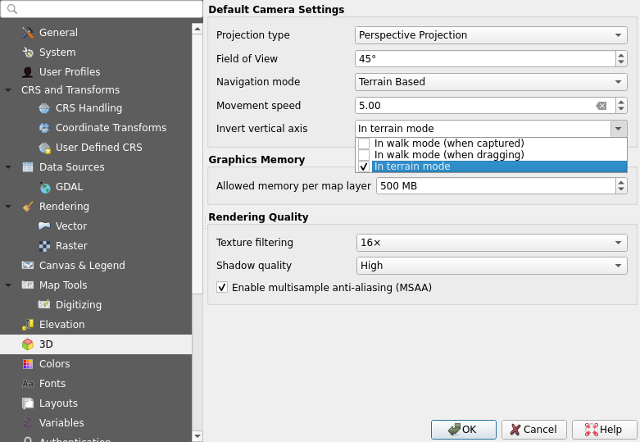
Task: Disable multisample anti-aliasing (MSAA) checkbox
Action: 222,288
